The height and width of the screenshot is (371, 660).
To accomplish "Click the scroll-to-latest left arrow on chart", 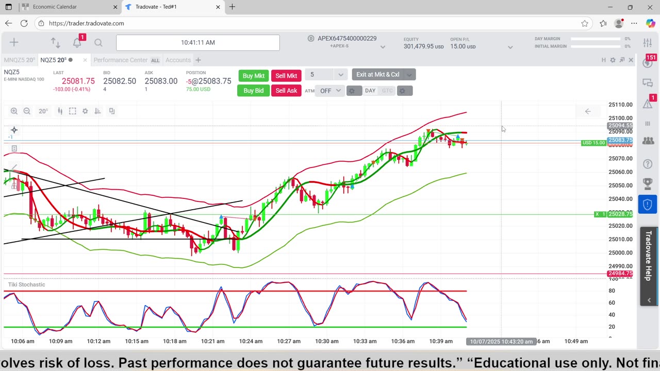I will coord(588,111).
